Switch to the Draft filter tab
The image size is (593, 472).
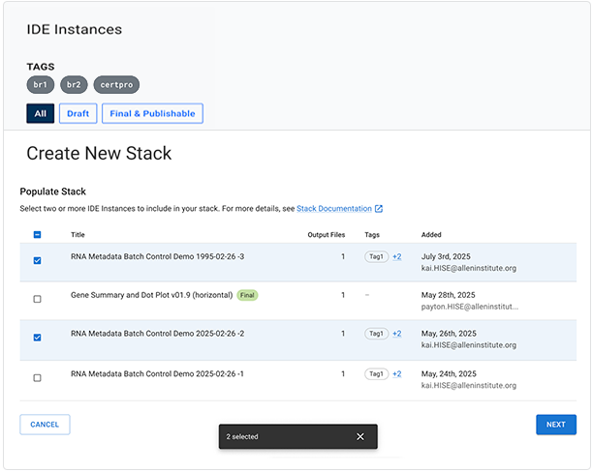[x=78, y=113]
